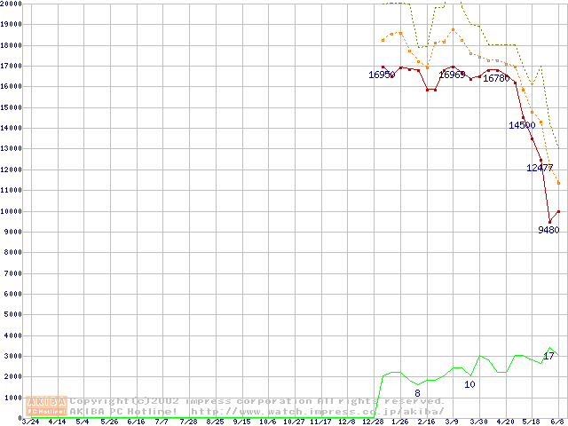Click the 9480 price data label
The width and height of the screenshot is (568, 426).
(x=549, y=230)
